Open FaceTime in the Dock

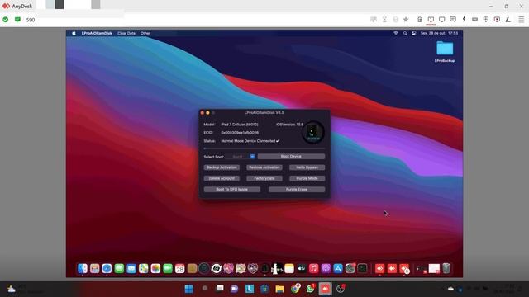168,268
